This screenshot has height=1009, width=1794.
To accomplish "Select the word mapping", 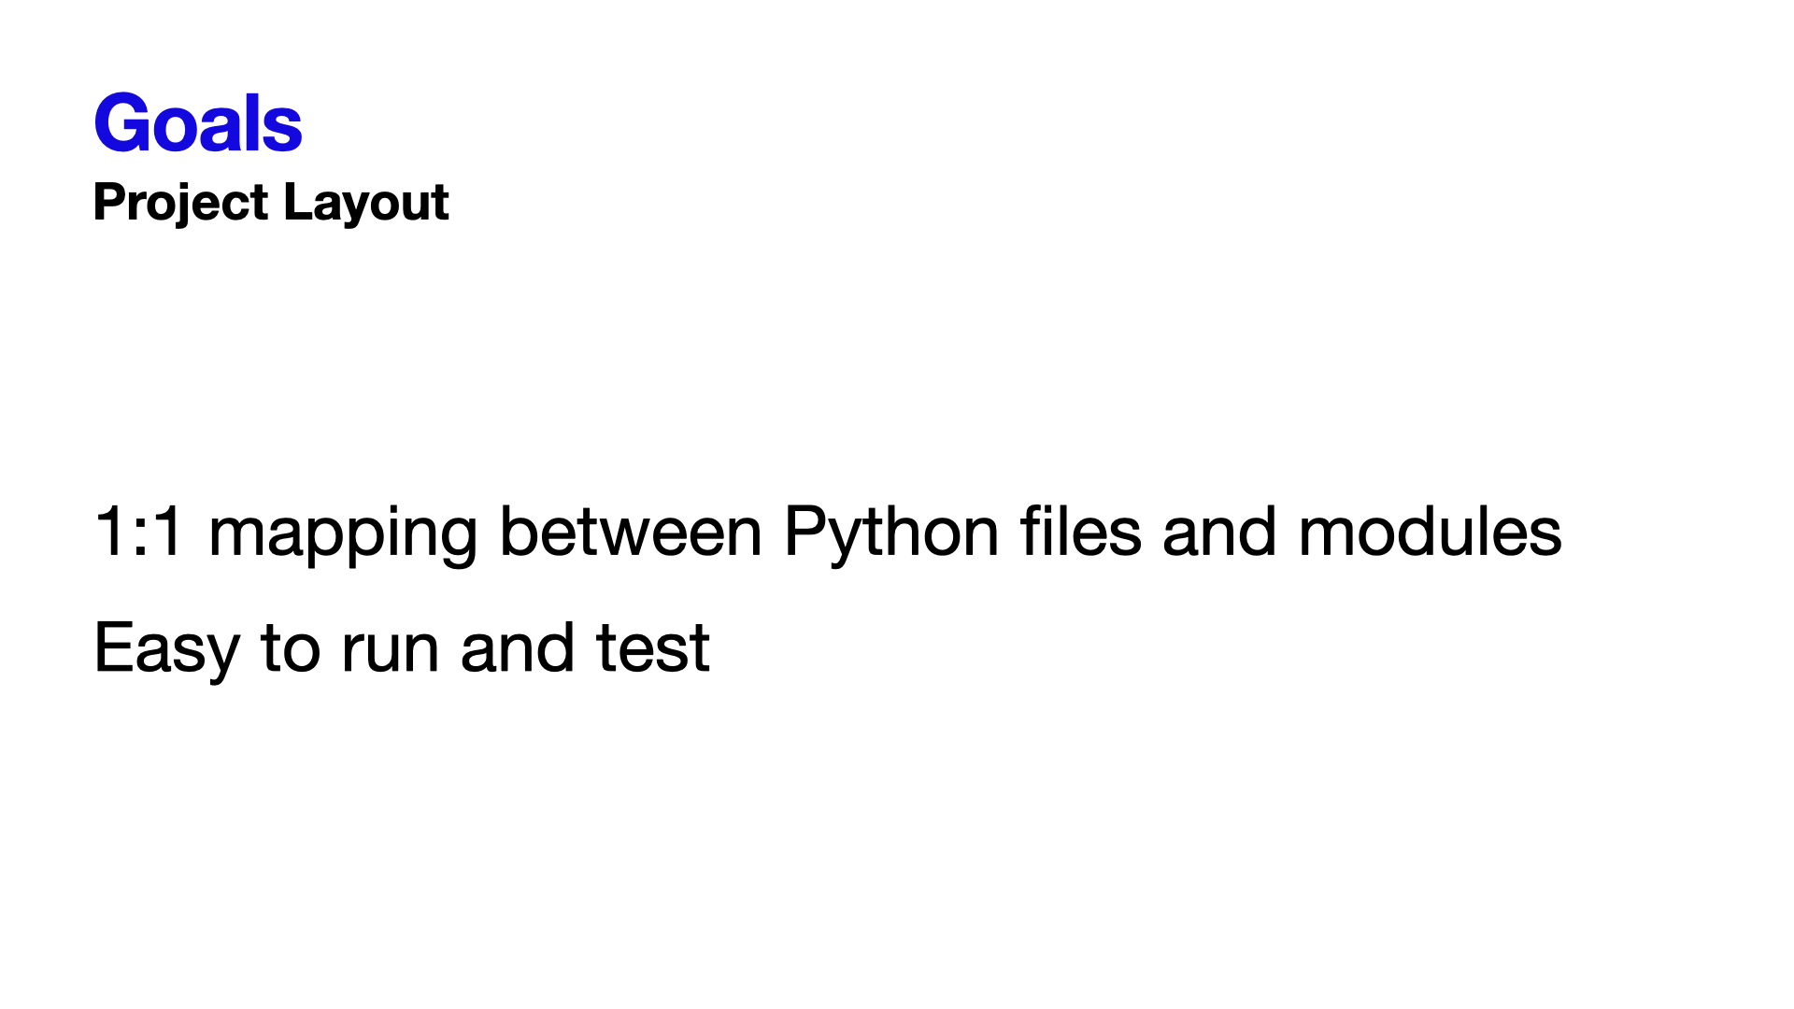I will [x=342, y=536].
